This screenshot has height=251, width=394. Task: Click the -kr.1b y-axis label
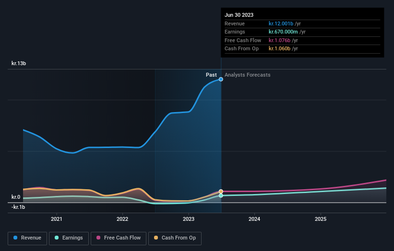pyautogui.click(x=18, y=207)
